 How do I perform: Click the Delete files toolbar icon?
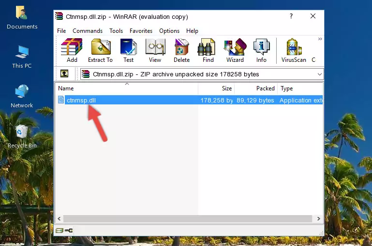point(182,50)
